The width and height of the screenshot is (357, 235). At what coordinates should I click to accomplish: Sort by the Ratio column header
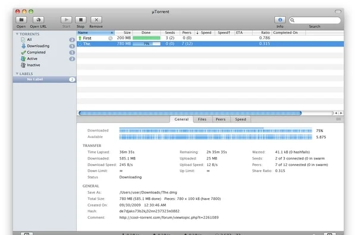[x=262, y=33]
